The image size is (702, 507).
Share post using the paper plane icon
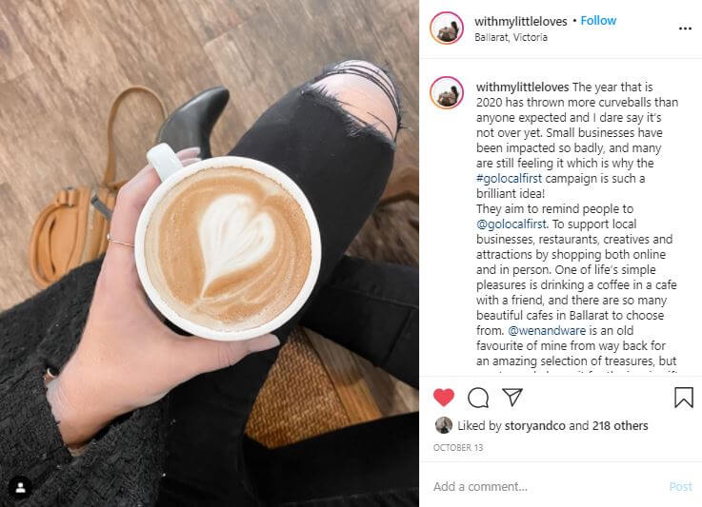pos(512,397)
